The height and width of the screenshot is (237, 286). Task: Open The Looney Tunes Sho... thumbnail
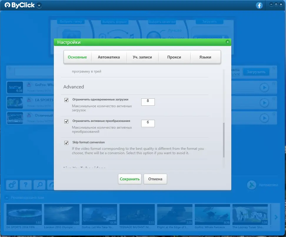(250, 214)
